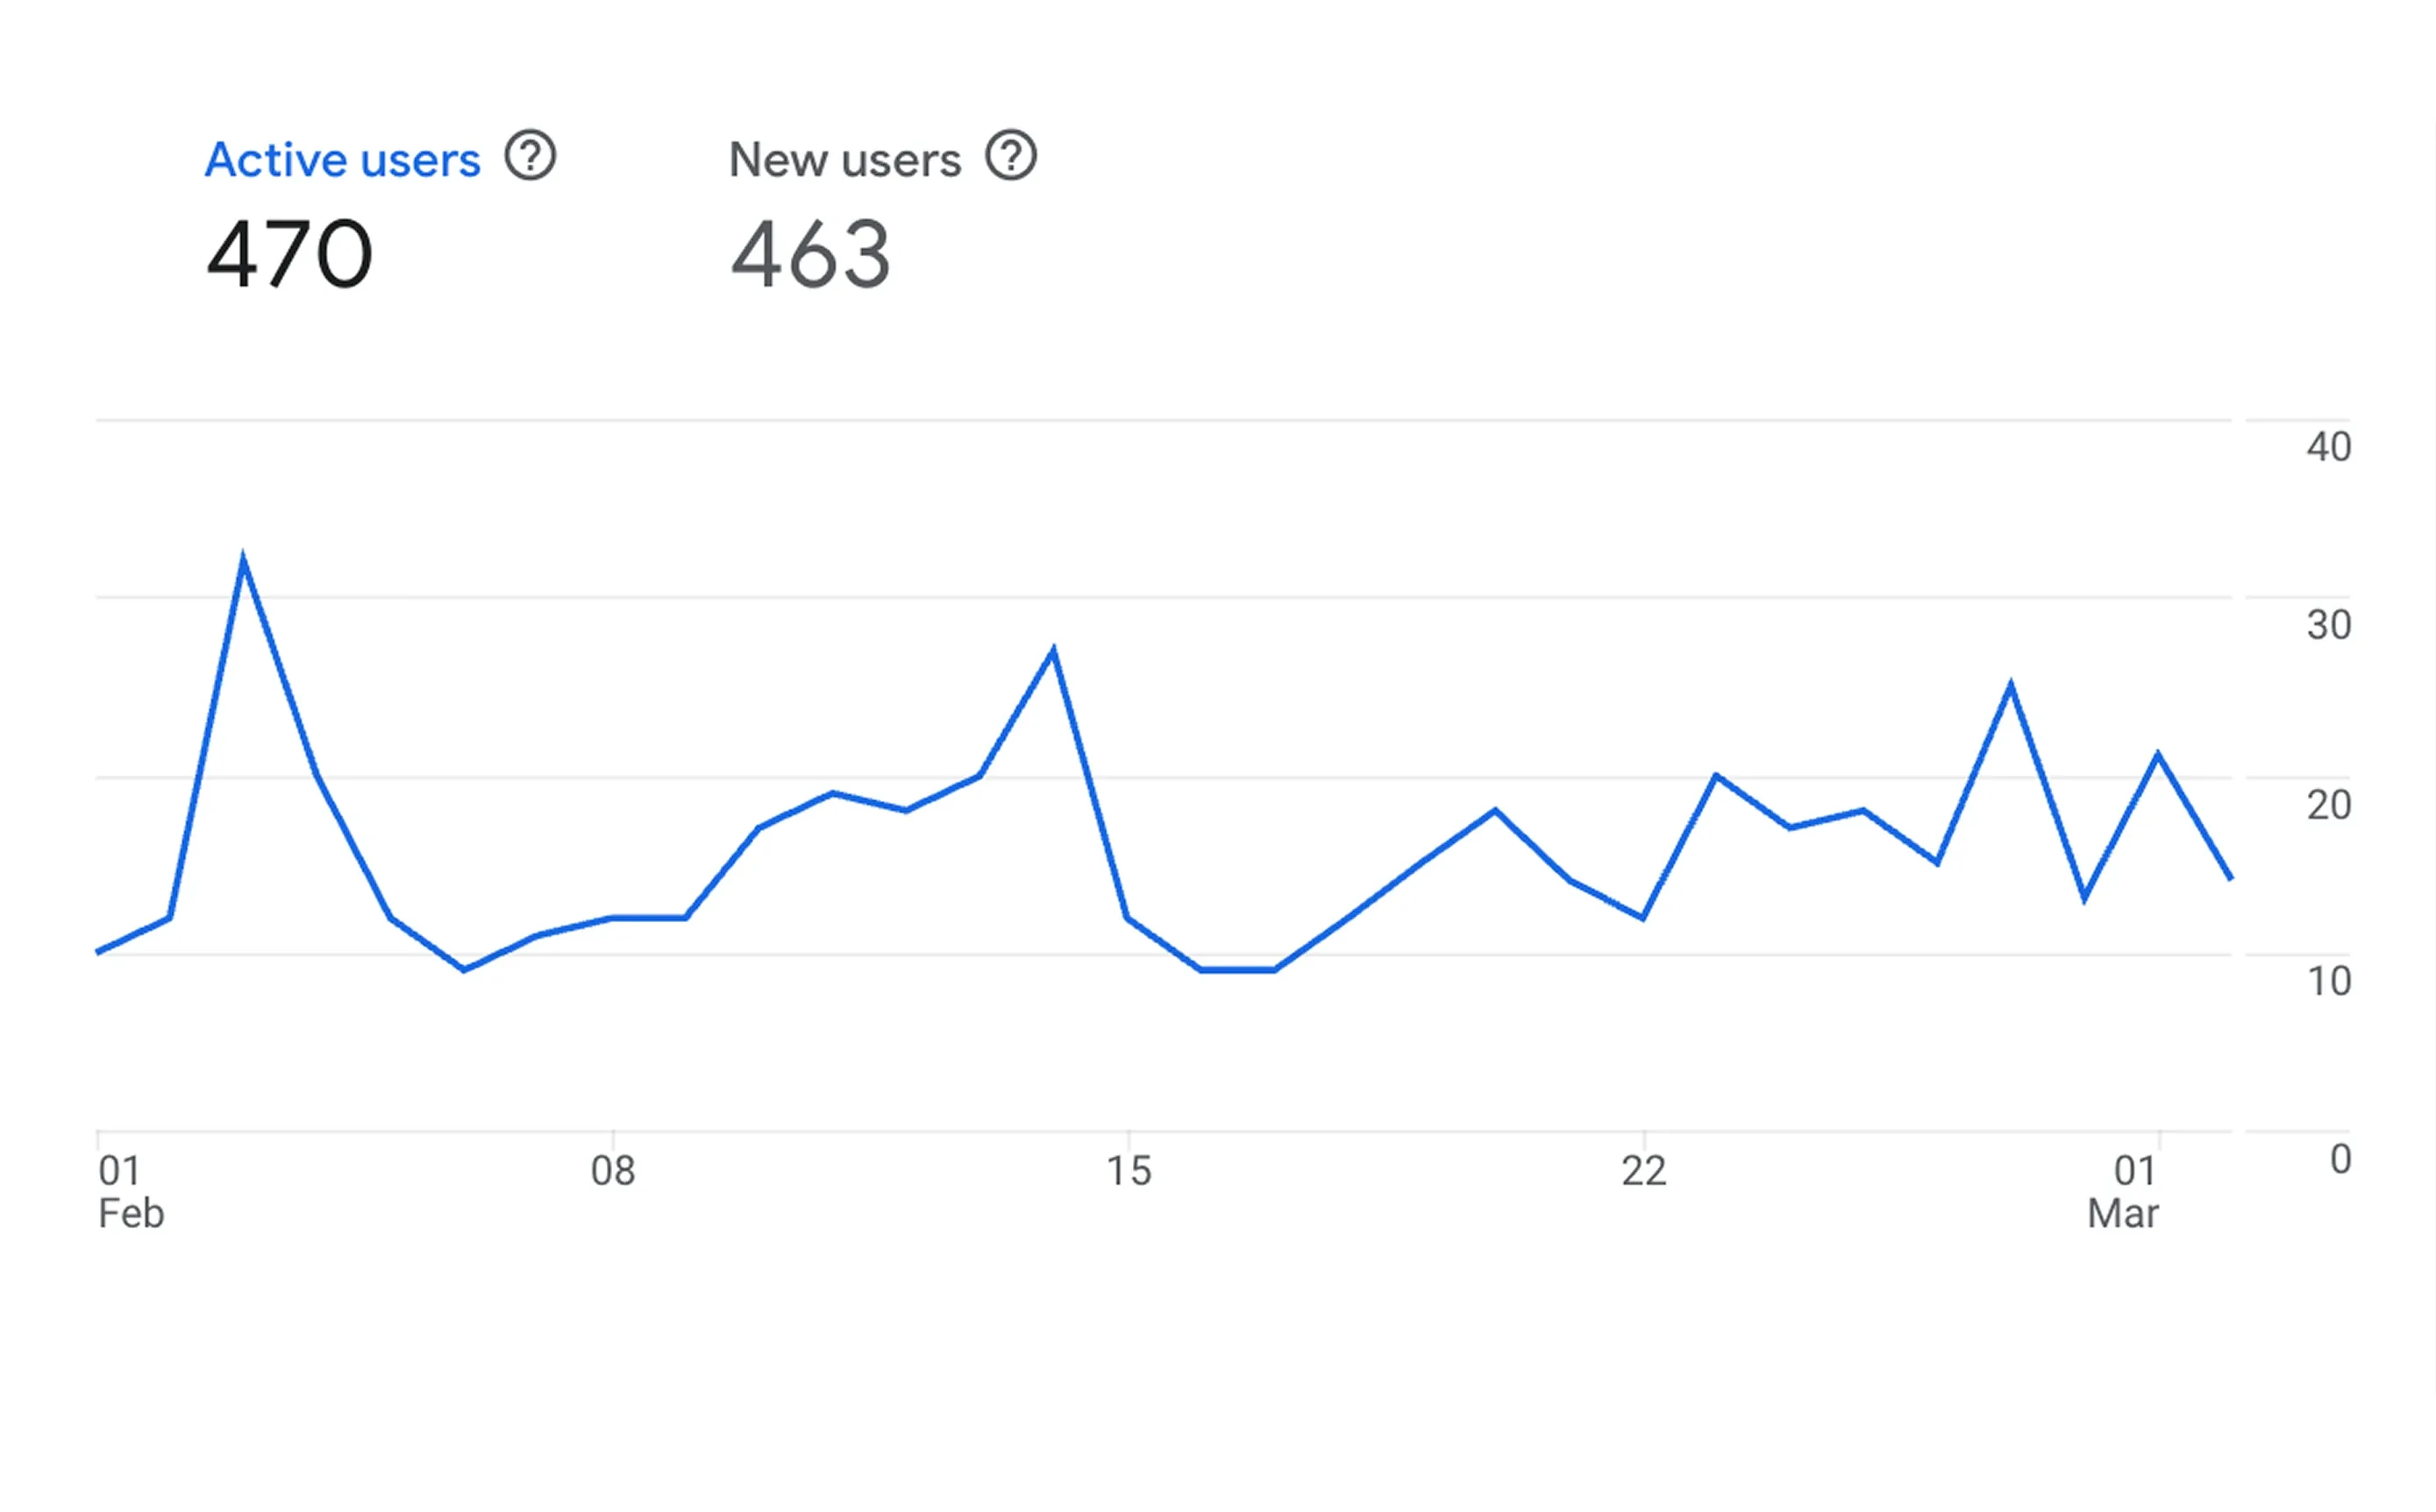Select the New users metric label
This screenshot has width=2436, height=1512.
[845, 158]
